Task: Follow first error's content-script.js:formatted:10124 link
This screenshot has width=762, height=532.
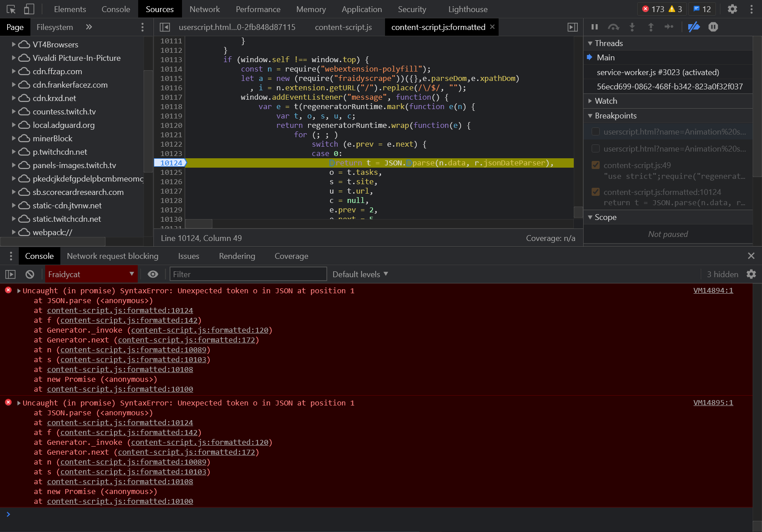Action: pyautogui.click(x=120, y=310)
